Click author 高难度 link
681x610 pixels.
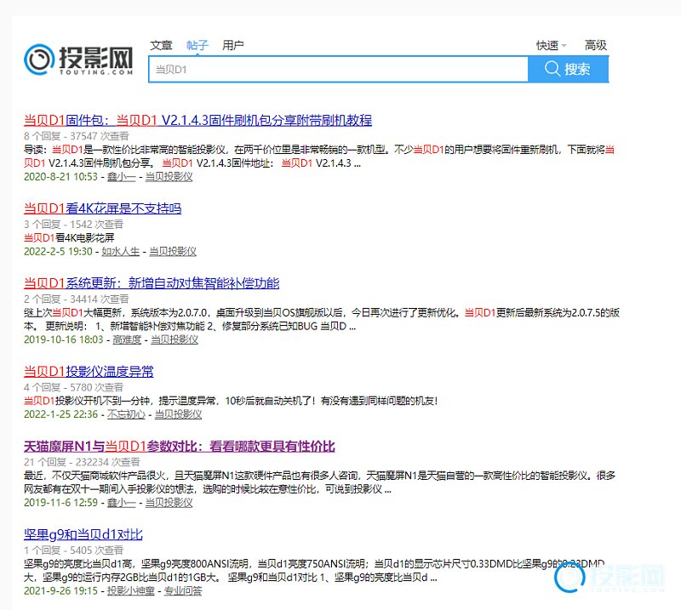[x=127, y=339]
